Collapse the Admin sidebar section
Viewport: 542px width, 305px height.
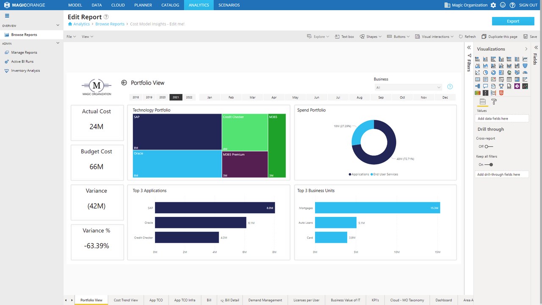[x=58, y=43]
